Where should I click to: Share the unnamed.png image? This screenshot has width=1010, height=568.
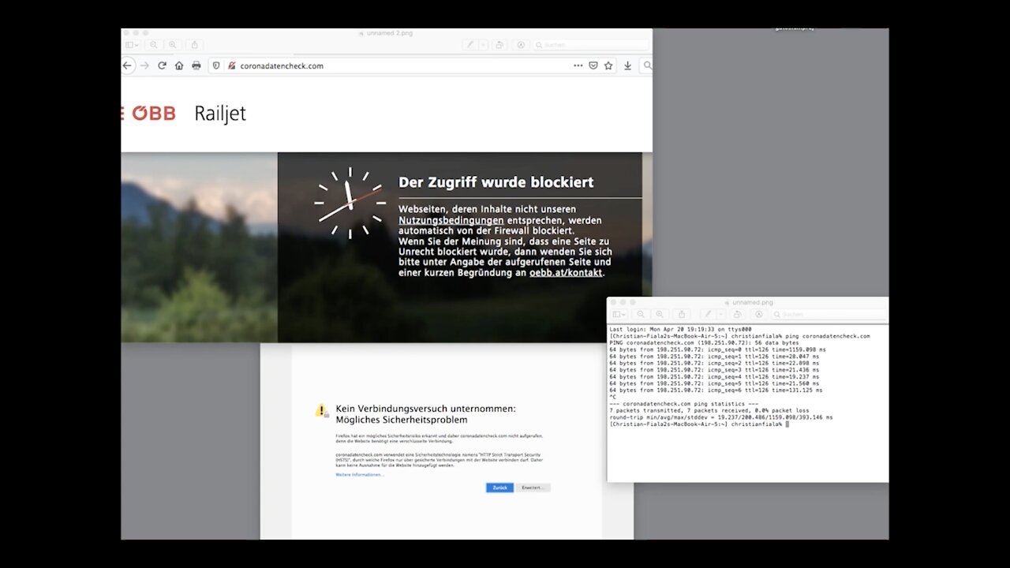[x=683, y=314]
